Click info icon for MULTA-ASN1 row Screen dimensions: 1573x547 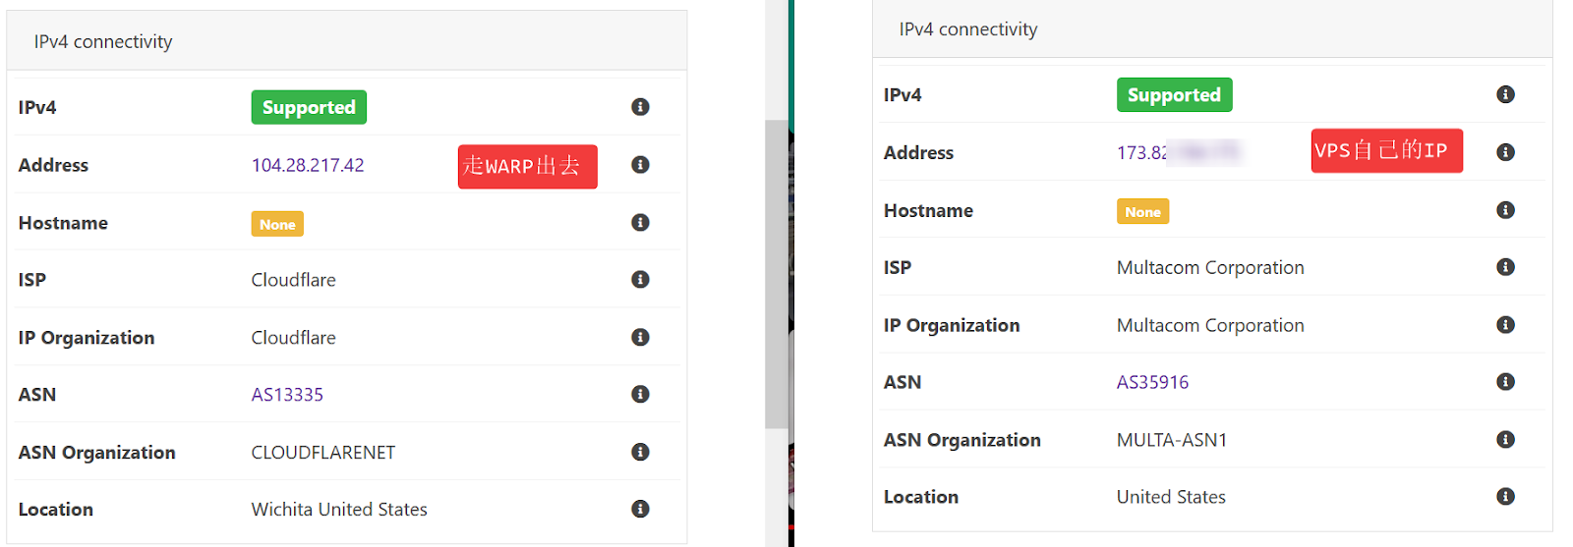point(1505,439)
